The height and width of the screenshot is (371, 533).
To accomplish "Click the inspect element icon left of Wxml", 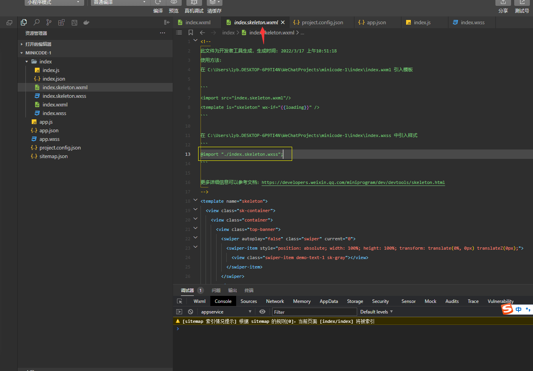I will (180, 301).
